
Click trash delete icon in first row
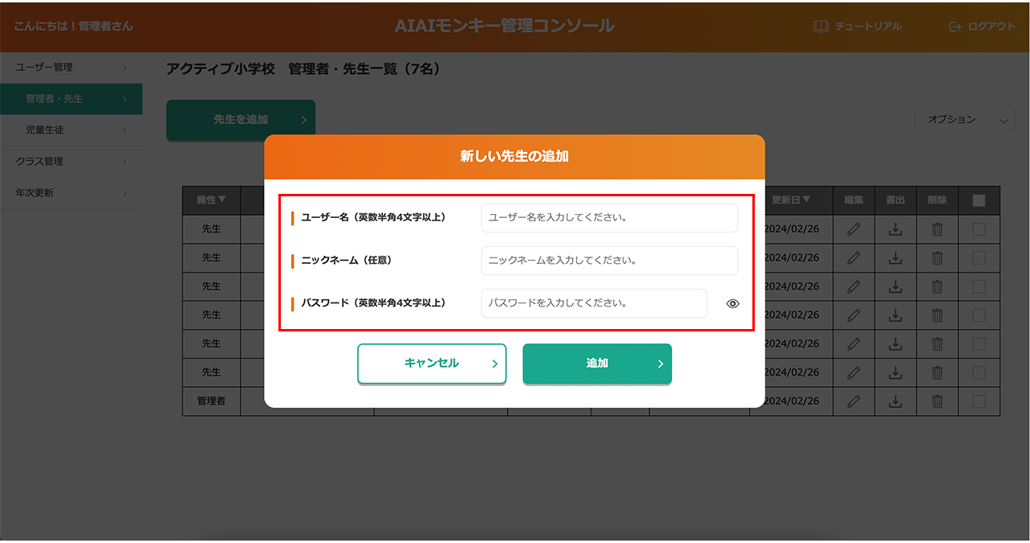pyautogui.click(x=937, y=229)
